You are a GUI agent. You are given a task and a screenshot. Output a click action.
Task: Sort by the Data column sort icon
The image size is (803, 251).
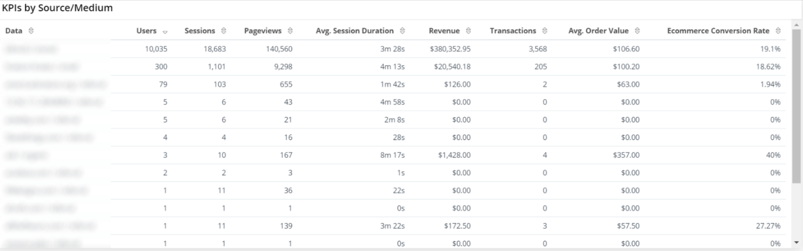point(31,31)
